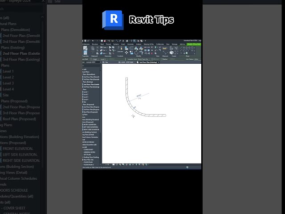Image resolution: width=285 pixels, height=214 pixels.
Task: Pick the Line draw tool
Action: click(181, 47)
